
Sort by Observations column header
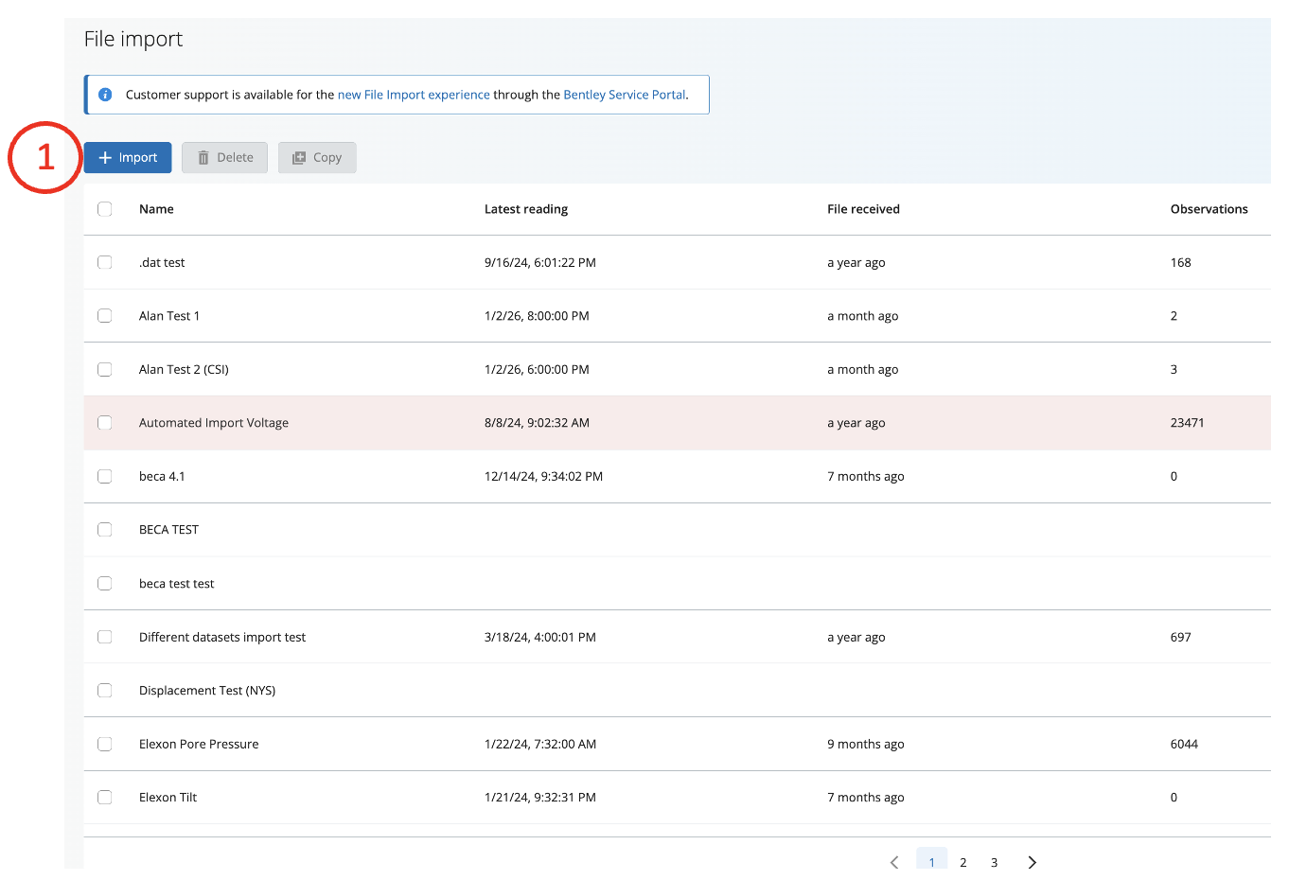coord(1209,209)
